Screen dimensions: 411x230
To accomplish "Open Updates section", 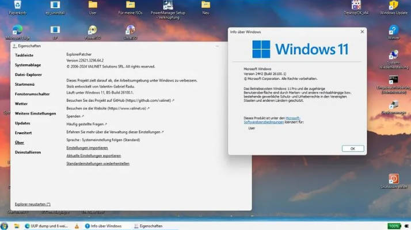I will [x=22, y=123].
